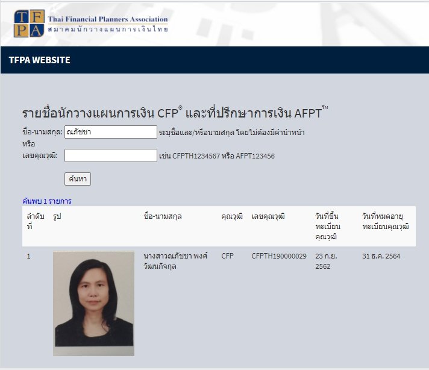The image size is (429, 370).
Task: Click the คุณวุฒิ column header
Action: [232, 216]
